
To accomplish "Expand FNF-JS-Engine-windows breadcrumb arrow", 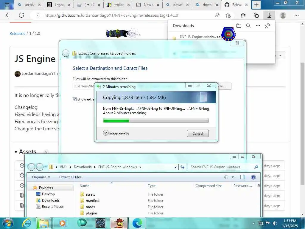I will (x=140, y=167).
